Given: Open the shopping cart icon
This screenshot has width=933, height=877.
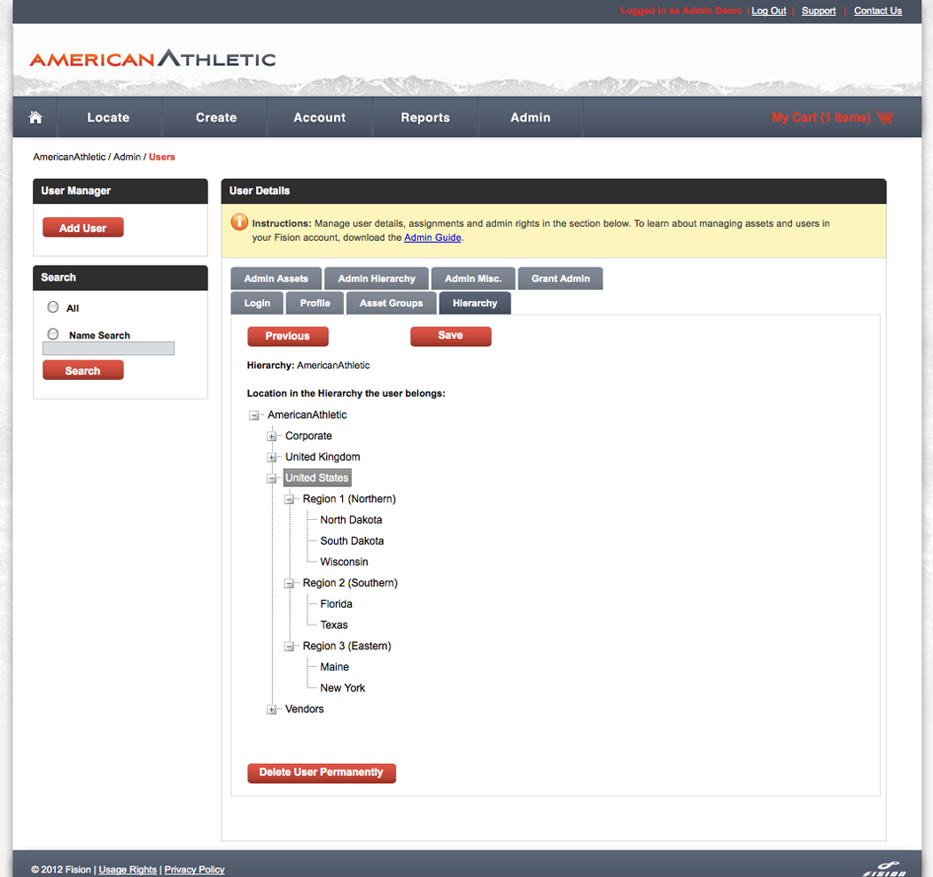Looking at the screenshot, I should click(884, 117).
